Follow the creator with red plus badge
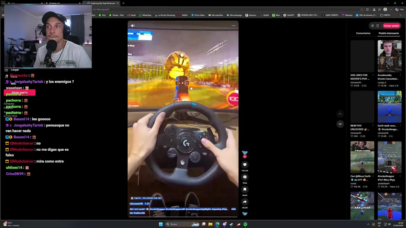406x228 pixels. coord(245,156)
